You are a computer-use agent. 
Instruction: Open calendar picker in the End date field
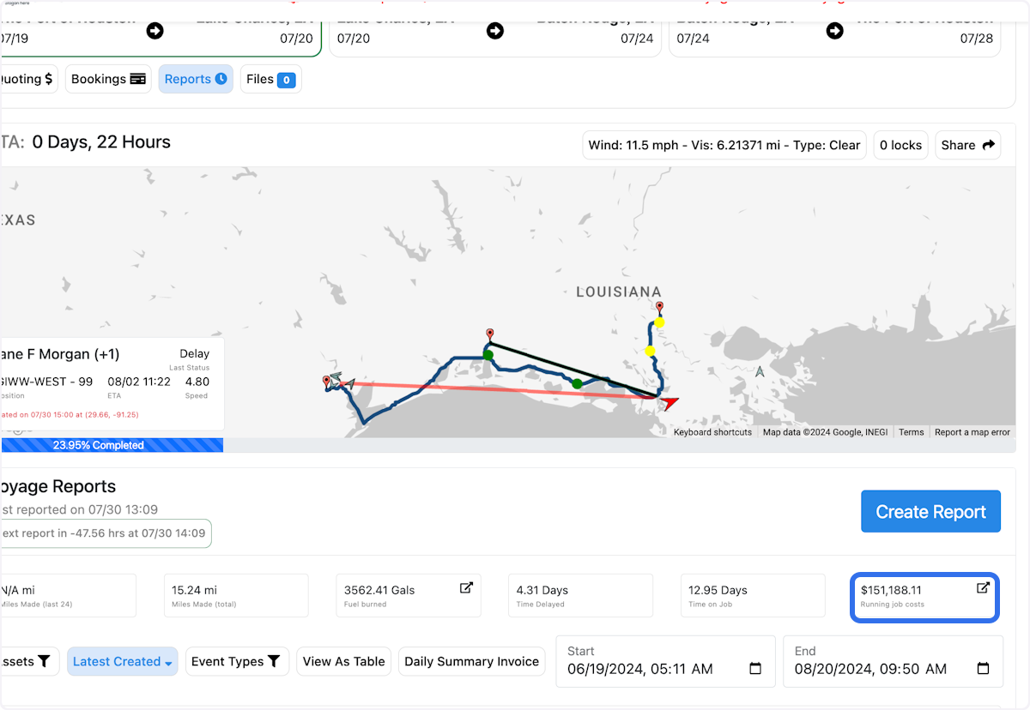(x=983, y=669)
